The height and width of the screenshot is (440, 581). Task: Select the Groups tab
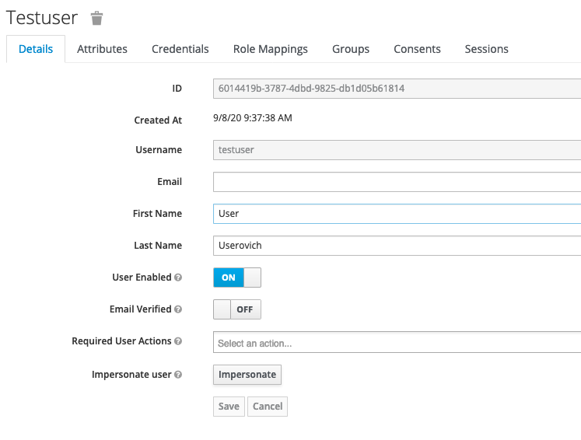coord(351,49)
